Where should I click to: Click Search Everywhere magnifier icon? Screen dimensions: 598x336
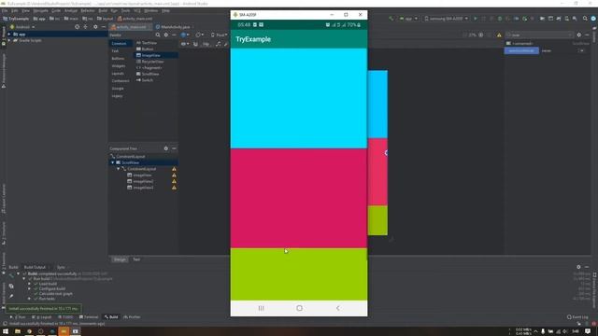click(585, 19)
